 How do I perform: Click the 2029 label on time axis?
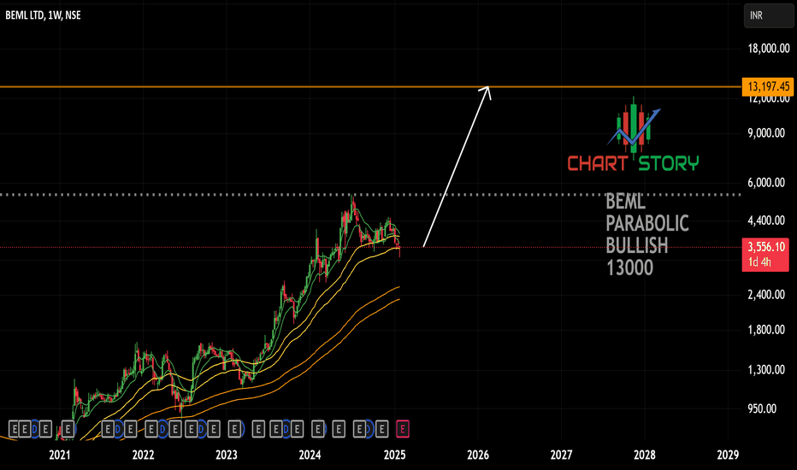(x=728, y=455)
